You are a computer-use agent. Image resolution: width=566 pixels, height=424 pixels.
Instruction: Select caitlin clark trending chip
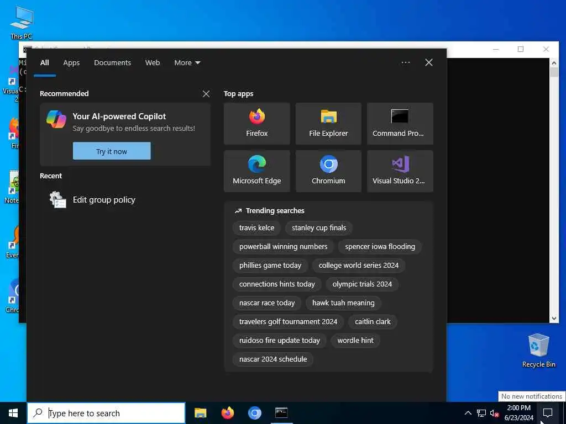[373, 322]
